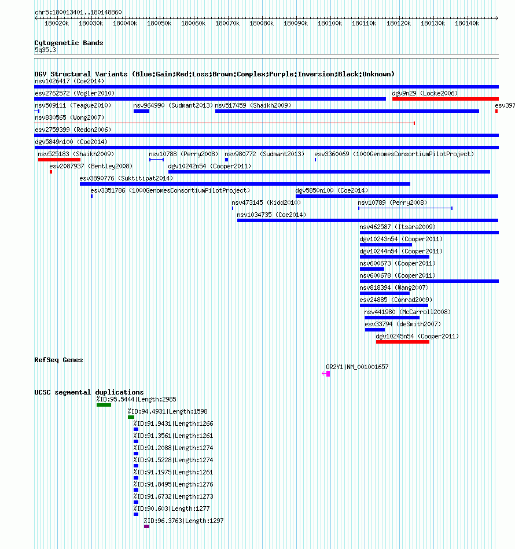The width and height of the screenshot is (515, 549).
Task: Click nsv600673 (Cooper2011) label
Action: tap(398, 263)
